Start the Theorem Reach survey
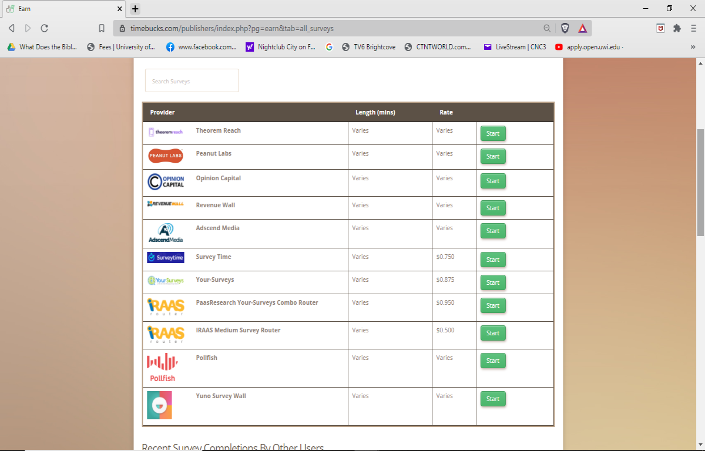 tap(493, 133)
